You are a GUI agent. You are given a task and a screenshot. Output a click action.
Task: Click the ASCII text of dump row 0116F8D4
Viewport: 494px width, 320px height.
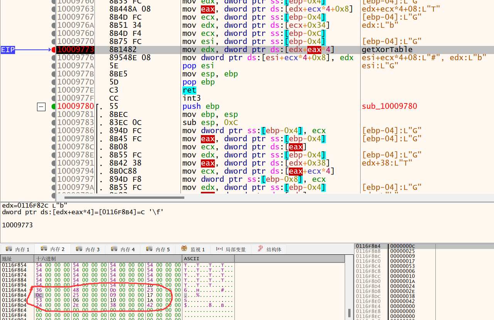[x=208, y=305]
